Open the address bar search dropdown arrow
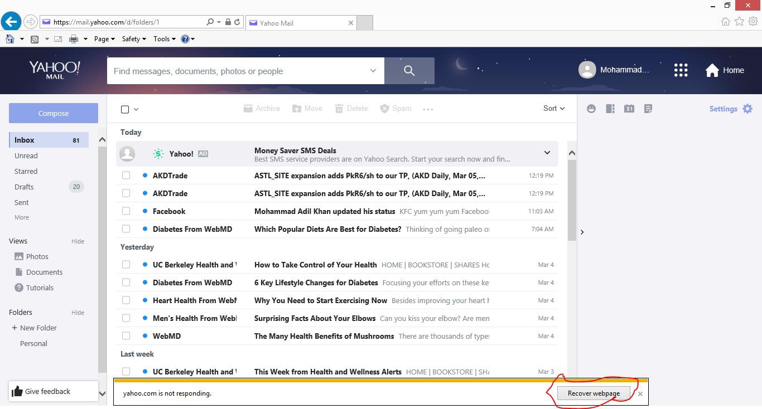This screenshot has width=762, height=409. 218,22
